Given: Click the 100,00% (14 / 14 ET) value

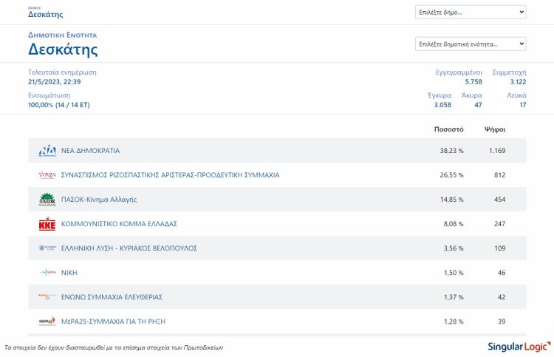Looking at the screenshot, I should tap(58, 105).
